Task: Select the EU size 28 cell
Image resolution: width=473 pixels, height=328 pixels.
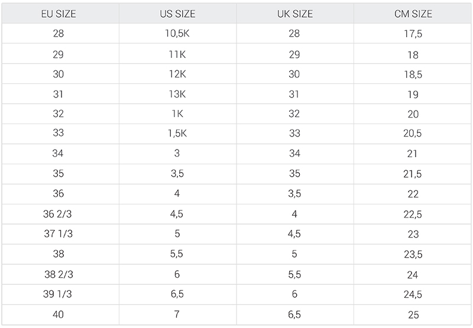Action: [60, 34]
